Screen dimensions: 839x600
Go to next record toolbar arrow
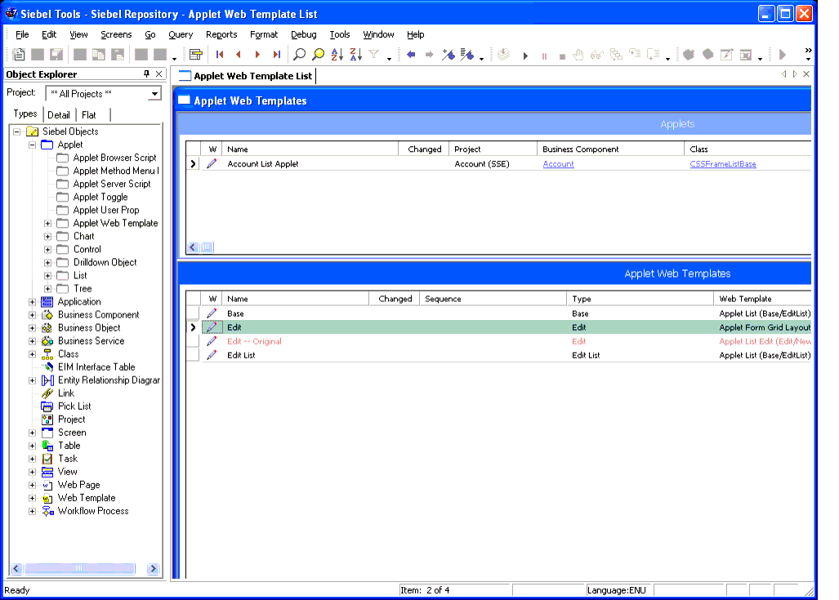(257, 55)
